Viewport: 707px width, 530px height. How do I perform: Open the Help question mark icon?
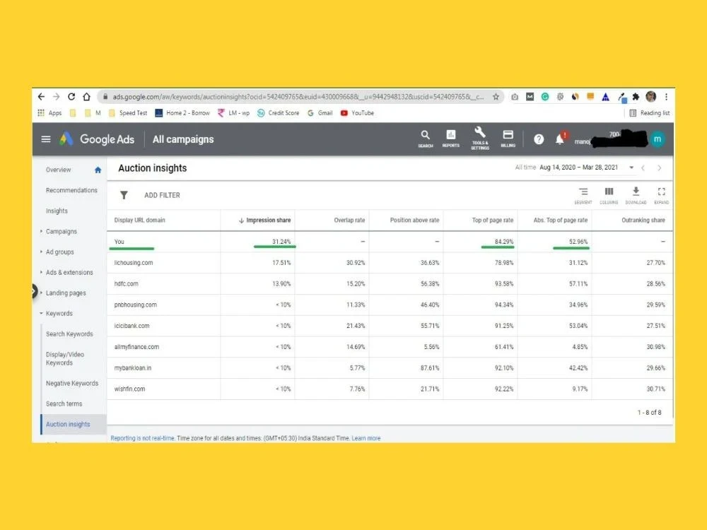point(538,139)
